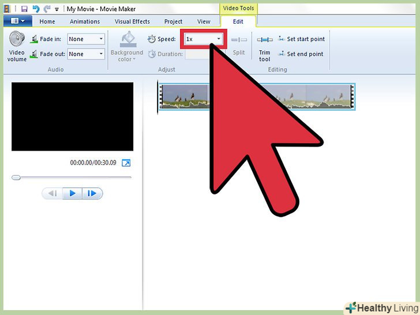The width and height of the screenshot is (420, 315).
Task: Click the preview seek bar handle
Action: click(16, 177)
